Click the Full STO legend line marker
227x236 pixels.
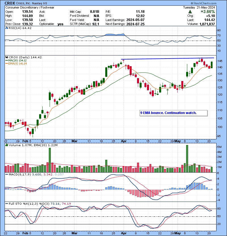(7, 204)
